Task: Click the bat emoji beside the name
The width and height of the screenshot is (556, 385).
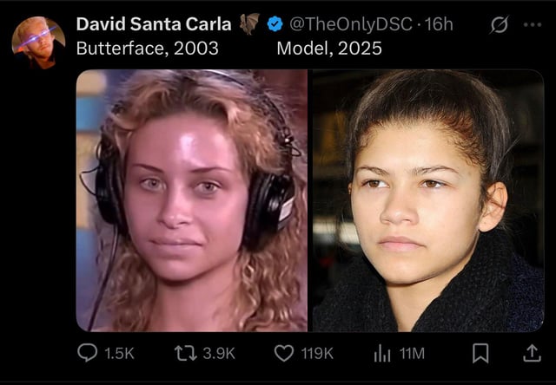Action: point(249,23)
